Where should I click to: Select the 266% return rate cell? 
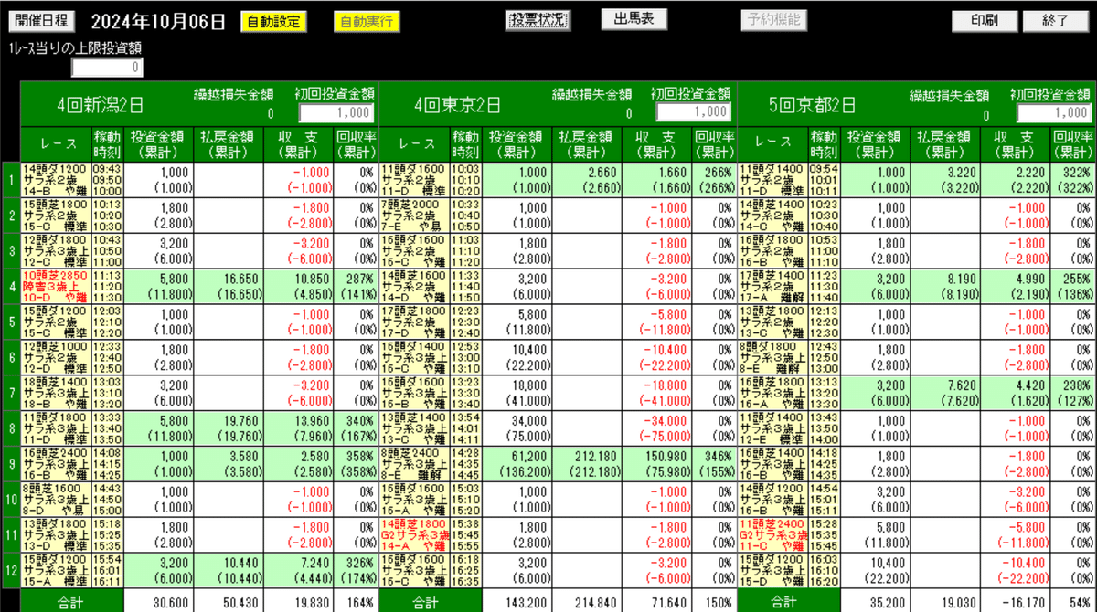click(x=715, y=179)
